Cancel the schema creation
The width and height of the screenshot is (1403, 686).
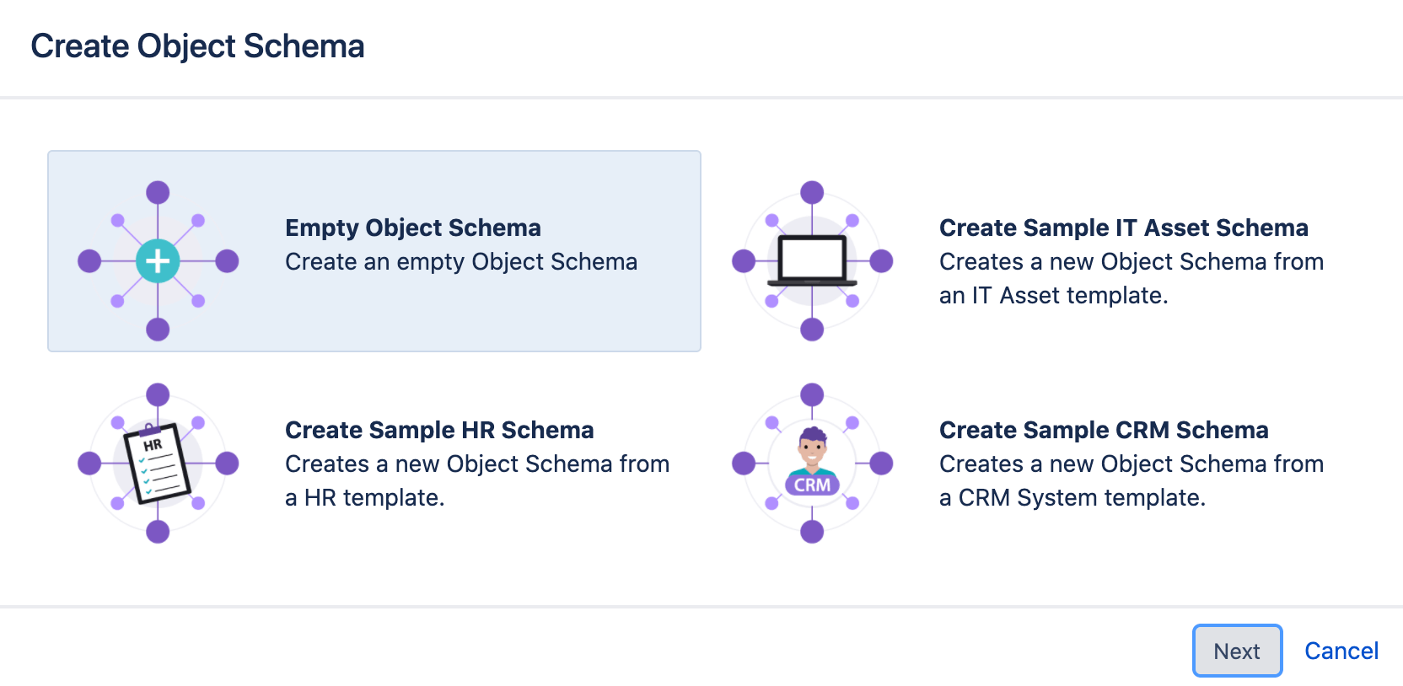pyautogui.click(x=1341, y=650)
